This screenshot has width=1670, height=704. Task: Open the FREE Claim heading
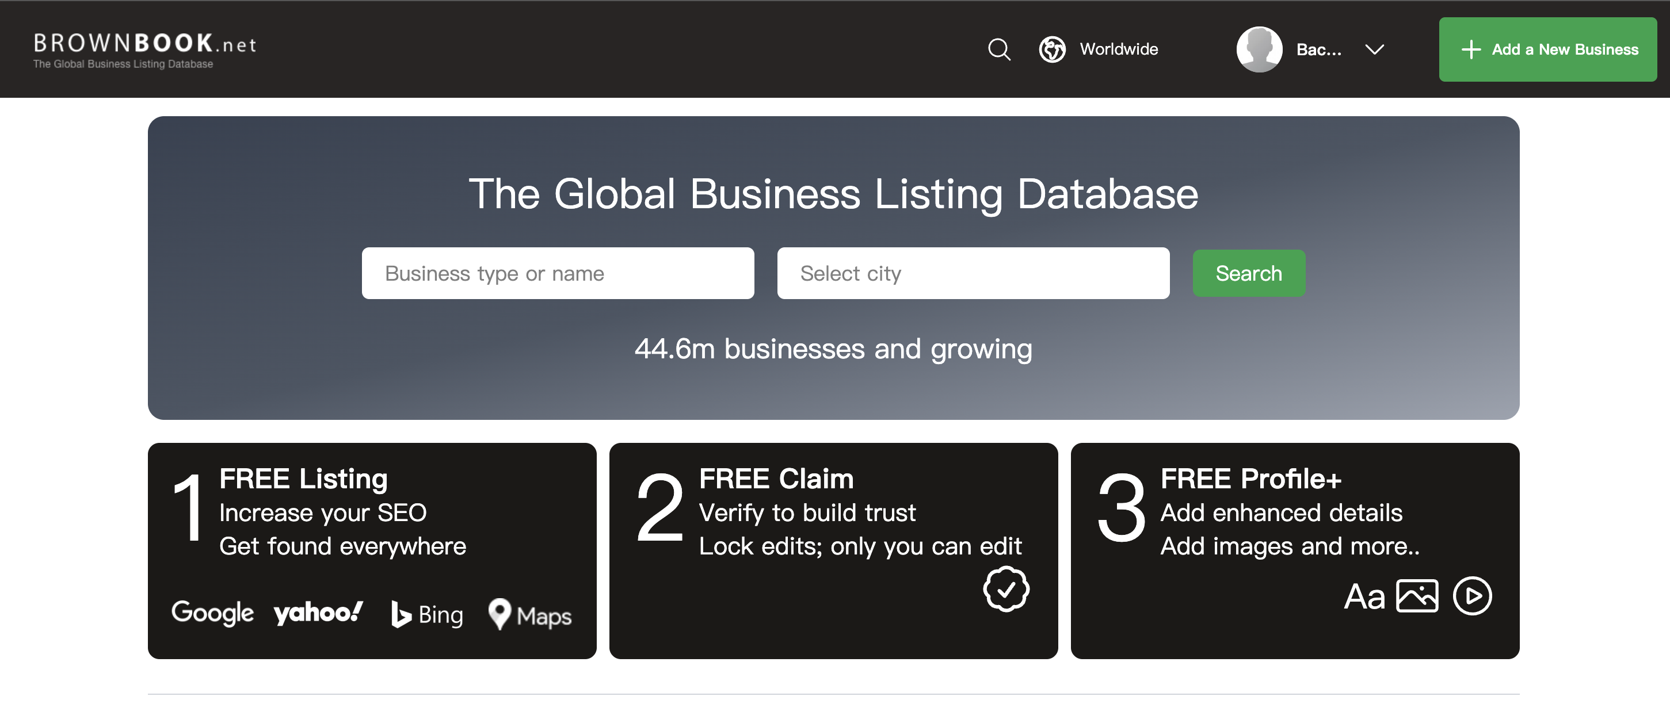point(776,479)
